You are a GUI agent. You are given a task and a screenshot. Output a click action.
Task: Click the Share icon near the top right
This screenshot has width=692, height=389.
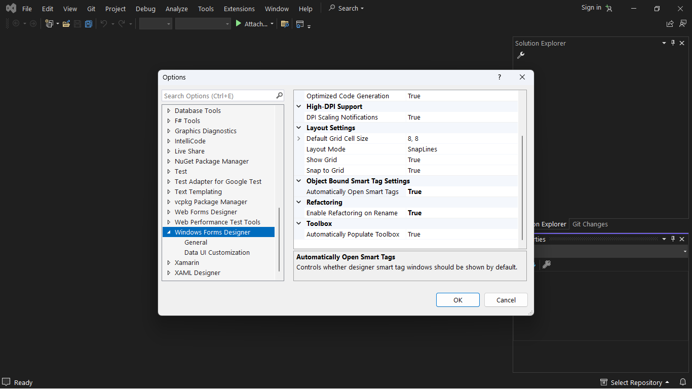coord(669,23)
